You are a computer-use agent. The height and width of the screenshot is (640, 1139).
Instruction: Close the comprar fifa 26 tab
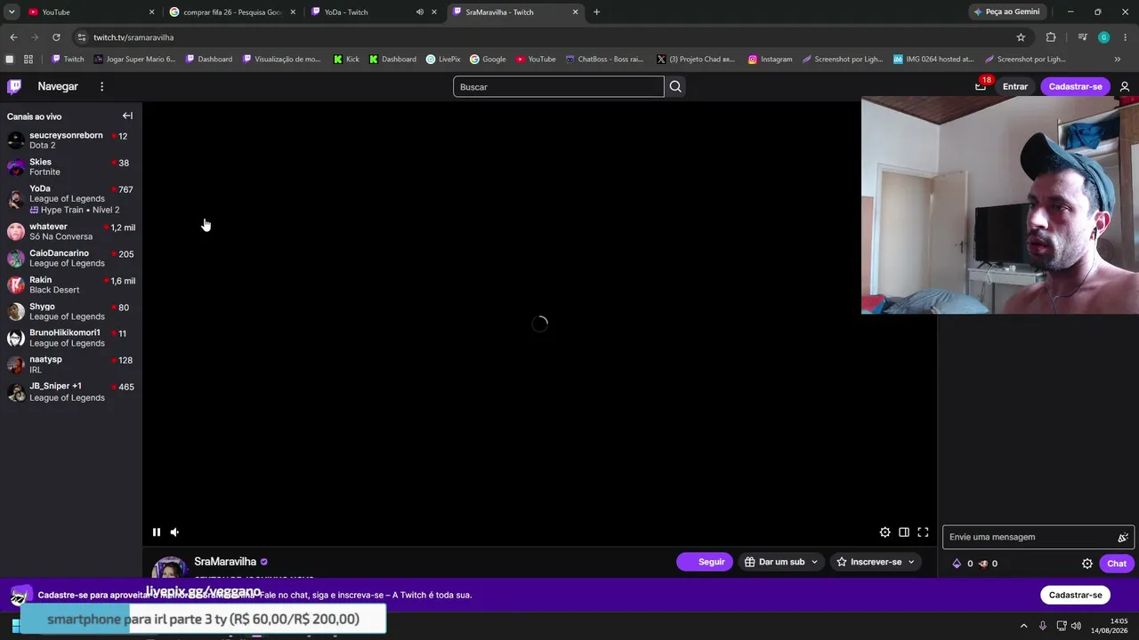[x=293, y=12]
